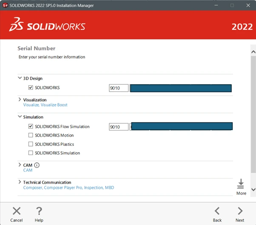Click the Serial Number heading
This screenshot has width=256, height=225.
tap(37, 48)
